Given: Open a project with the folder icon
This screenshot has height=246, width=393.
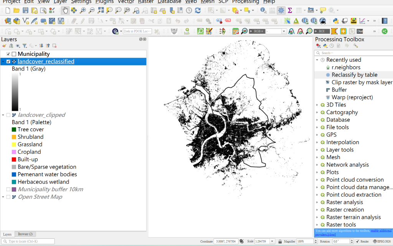Looking at the screenshot, I should (17, 10).
